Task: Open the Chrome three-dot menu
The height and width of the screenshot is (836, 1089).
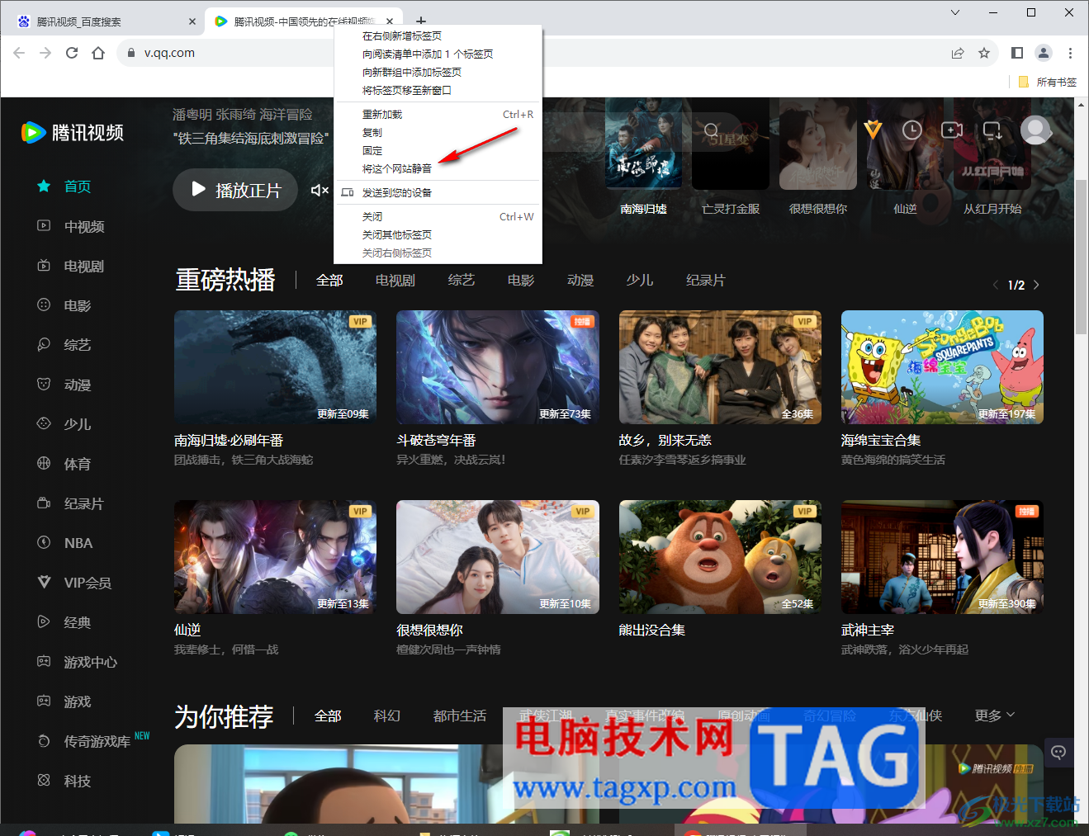Action: 1070,53
